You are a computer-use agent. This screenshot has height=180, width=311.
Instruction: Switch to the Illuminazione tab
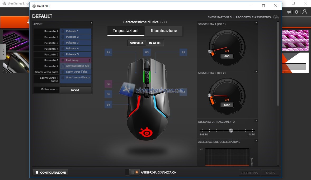[x=164, y=31]
